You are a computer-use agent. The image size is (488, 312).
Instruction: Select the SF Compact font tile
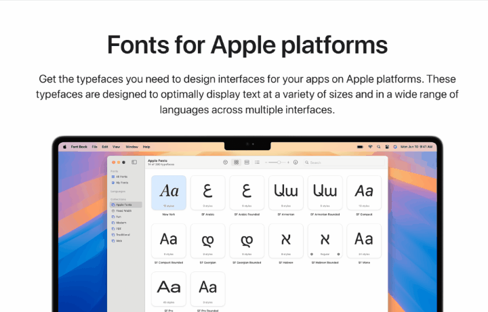[x=364, y=193]
